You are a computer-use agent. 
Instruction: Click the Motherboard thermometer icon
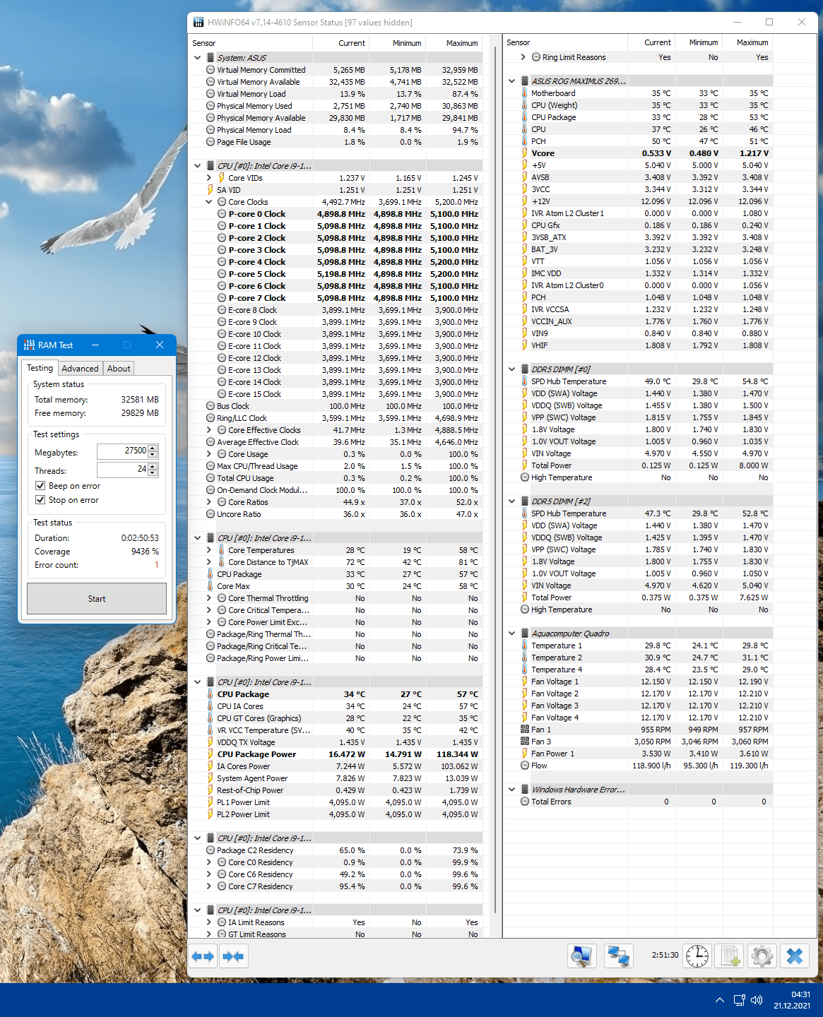pos(524,93)
